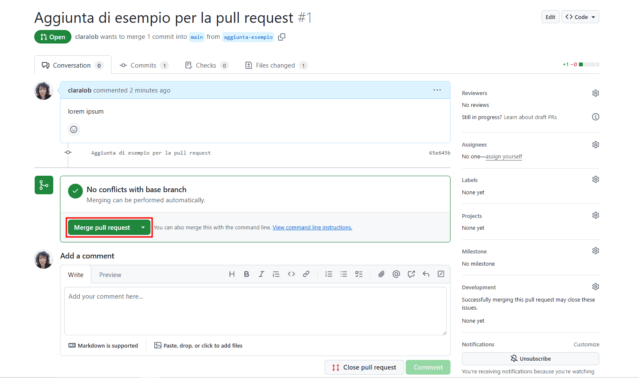The image size is (639, 378).
Task: Copy the aggiunta-esempio branch name
Action: (x=281, y=37)
